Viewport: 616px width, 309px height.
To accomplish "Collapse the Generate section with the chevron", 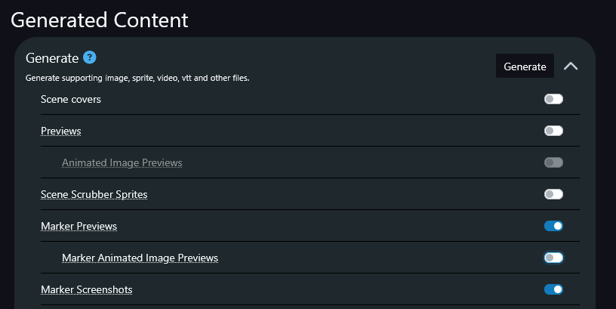I will [x=571, y=66].
